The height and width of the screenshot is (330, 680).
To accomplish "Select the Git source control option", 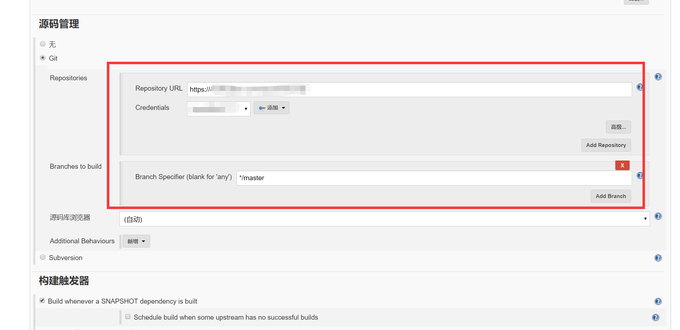I will 43,58.
